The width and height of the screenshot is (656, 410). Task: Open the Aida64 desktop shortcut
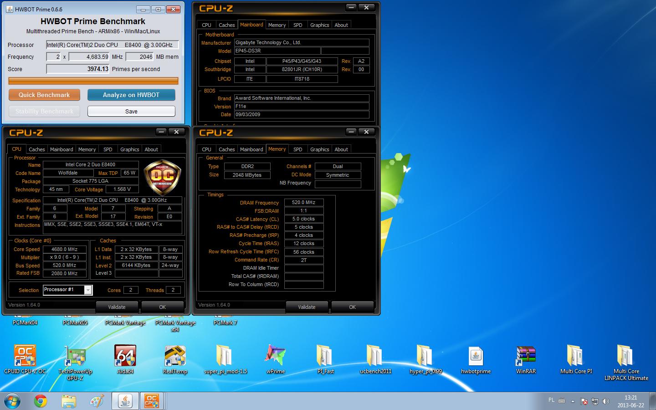click(x=125, y=359)
